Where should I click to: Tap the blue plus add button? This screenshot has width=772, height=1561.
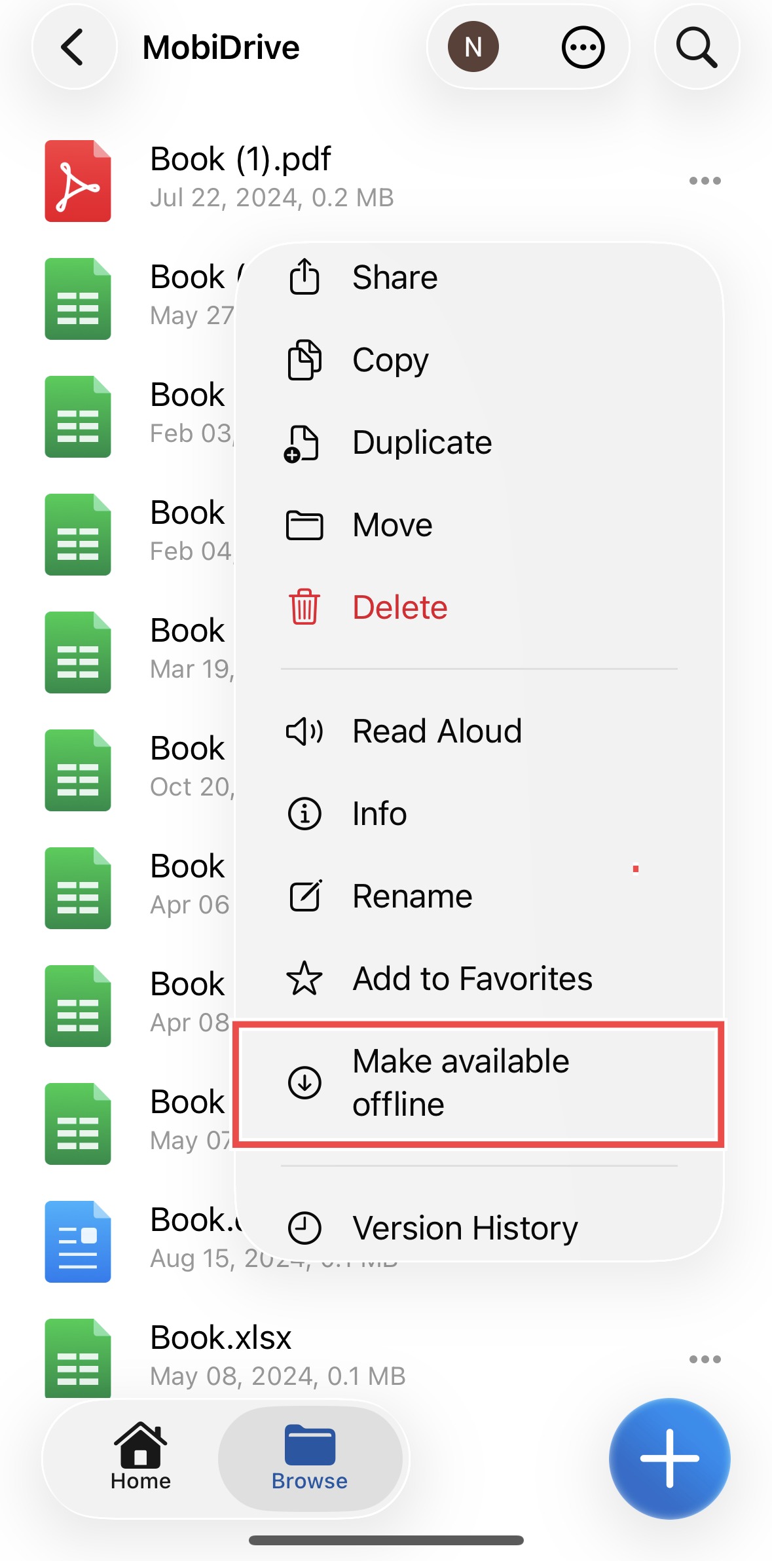pyautogui.click(x=669, y=1458)
